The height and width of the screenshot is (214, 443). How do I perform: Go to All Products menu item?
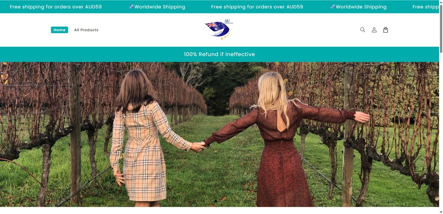86,30
